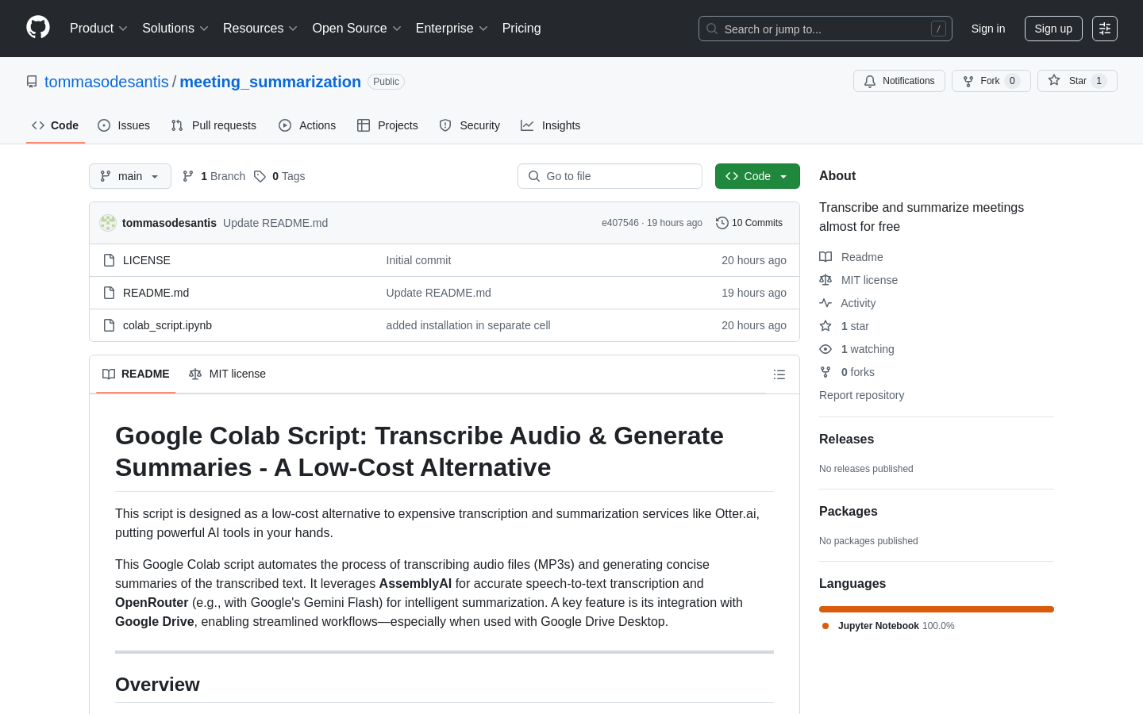Viewport: 1143px width, 714px height.
Task: Click the Notifications bell button
Action: point(899,81)
